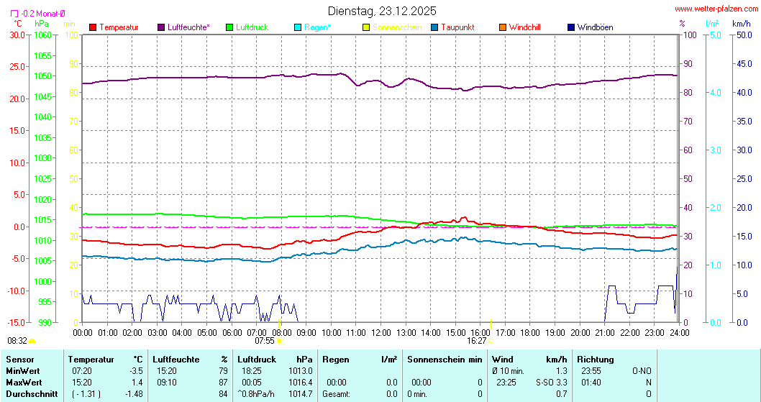Screen dimensions: 761x402
Task: Click the 16:27 sunset time marker
Action: click(x=476, y=341)
